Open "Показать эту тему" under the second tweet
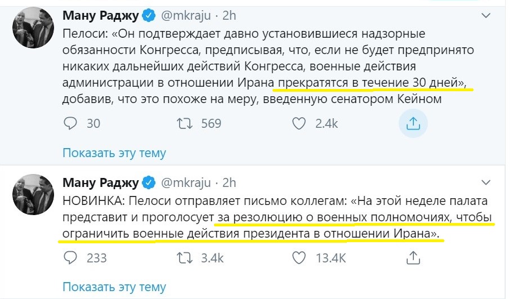Screen dimensions: 513x299 coord(114,288)
